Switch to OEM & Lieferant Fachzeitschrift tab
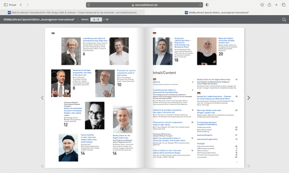 click(x=72, y=12)
